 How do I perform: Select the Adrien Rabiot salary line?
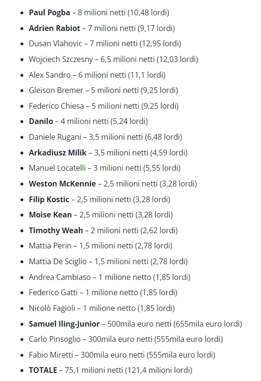pos(102,28)
